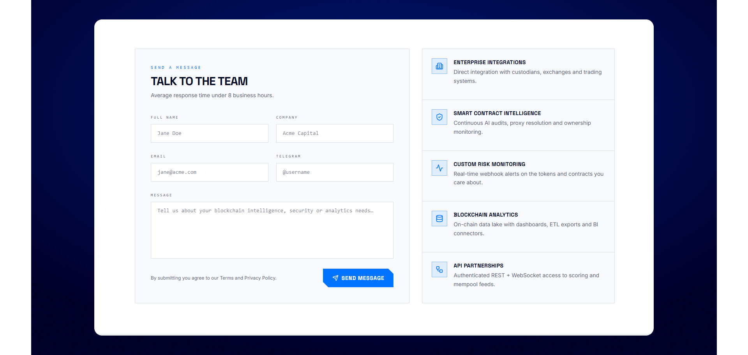Click the 'FULL NAME' field label
748x355 pixels.
point(164,117)
